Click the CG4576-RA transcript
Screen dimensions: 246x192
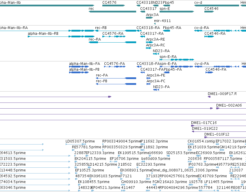pyautogui.click(x=114, y=36)
